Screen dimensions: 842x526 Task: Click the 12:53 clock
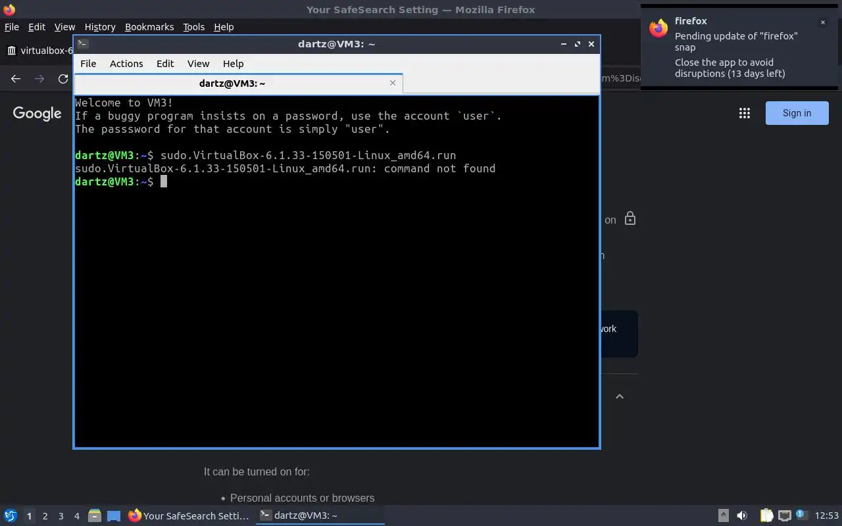coord(827,516)
